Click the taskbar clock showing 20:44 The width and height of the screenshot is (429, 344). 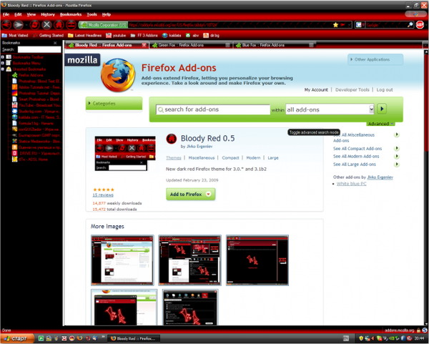click(419, 338)
